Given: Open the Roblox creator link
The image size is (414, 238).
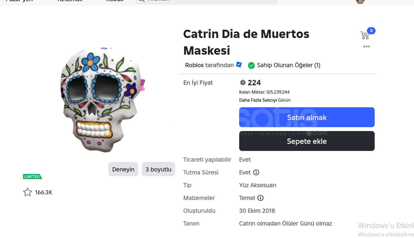Looking at the screenshot, I should [194, 65].
